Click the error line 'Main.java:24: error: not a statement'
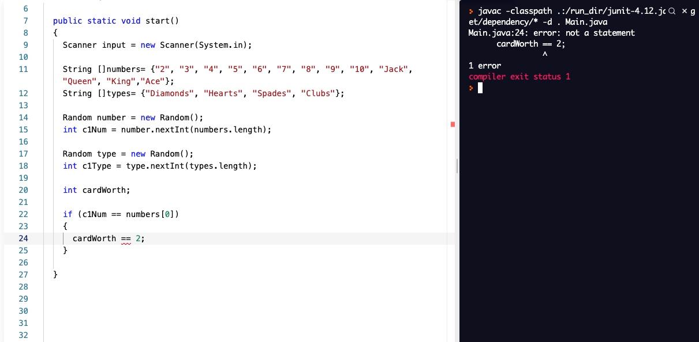Screen dimensions: 699x342 (551, 33)
